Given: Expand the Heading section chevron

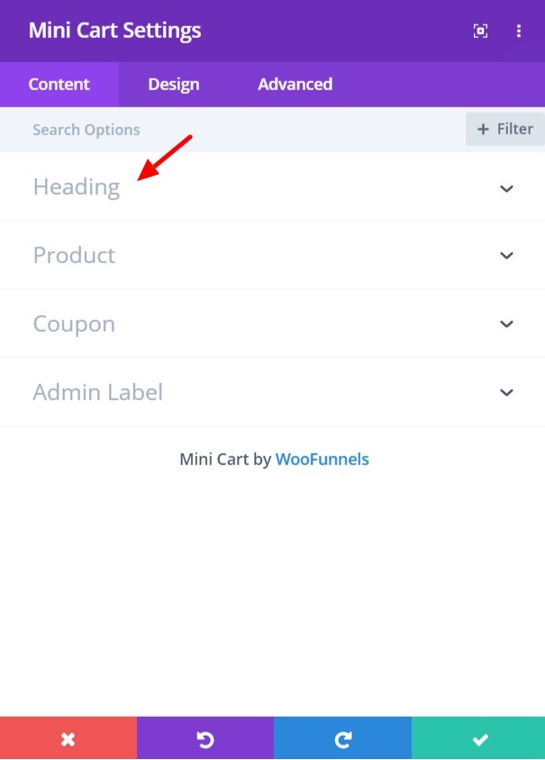Looking at the screenshot, I should pos(506,188).
